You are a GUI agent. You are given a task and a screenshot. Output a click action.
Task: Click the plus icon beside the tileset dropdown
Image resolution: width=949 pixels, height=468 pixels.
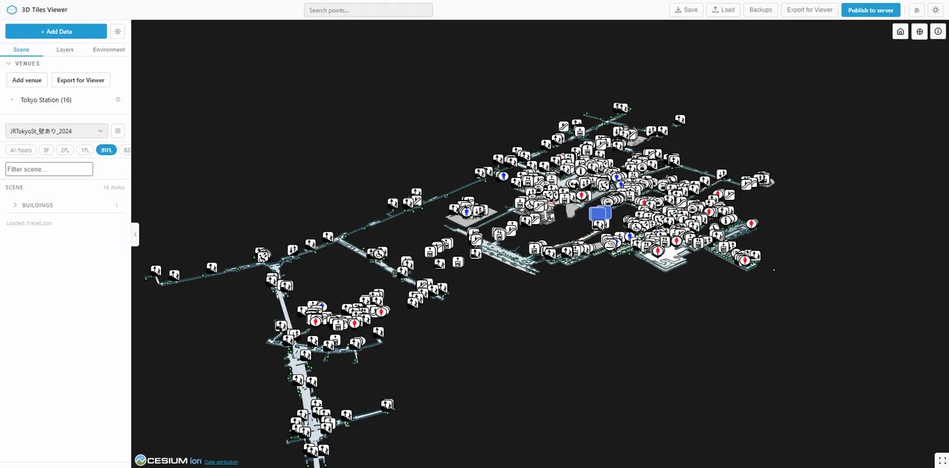pos(118,131)
